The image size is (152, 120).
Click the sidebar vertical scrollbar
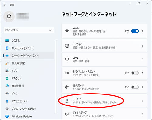click(56, 77)
